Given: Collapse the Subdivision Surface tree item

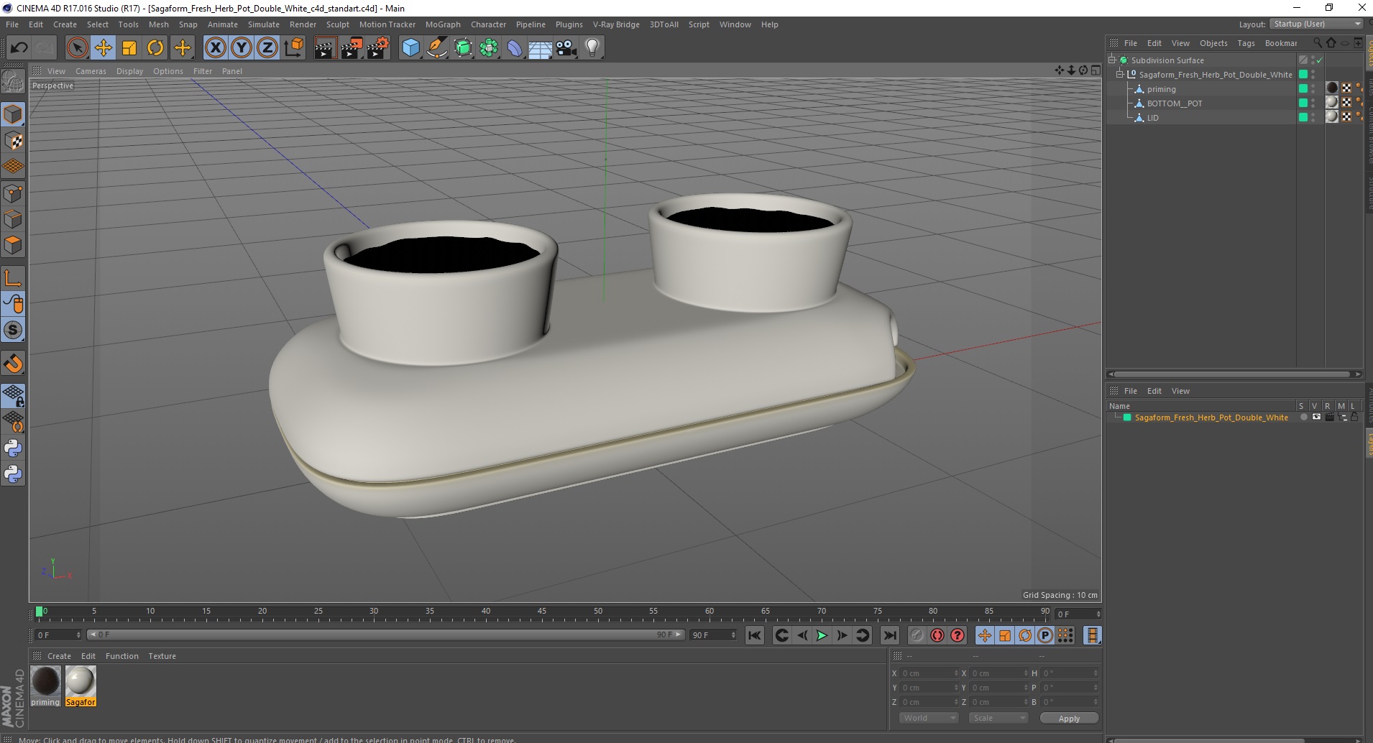Looking at the screenshot, I should pyautogui.click(x=1112, y=60).
